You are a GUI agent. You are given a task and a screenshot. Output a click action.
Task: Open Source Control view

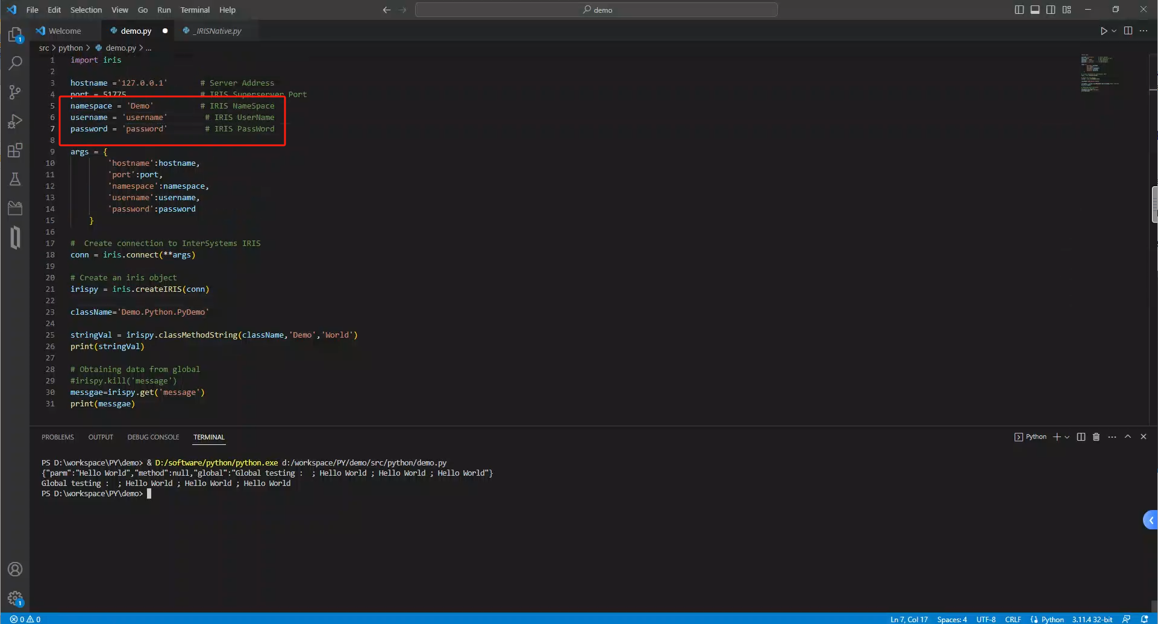(15, 92)
